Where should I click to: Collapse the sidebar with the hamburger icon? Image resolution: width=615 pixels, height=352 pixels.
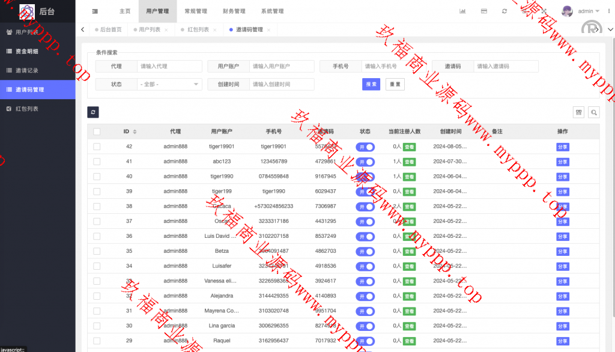pyautogui.click(x=95, y=11)
